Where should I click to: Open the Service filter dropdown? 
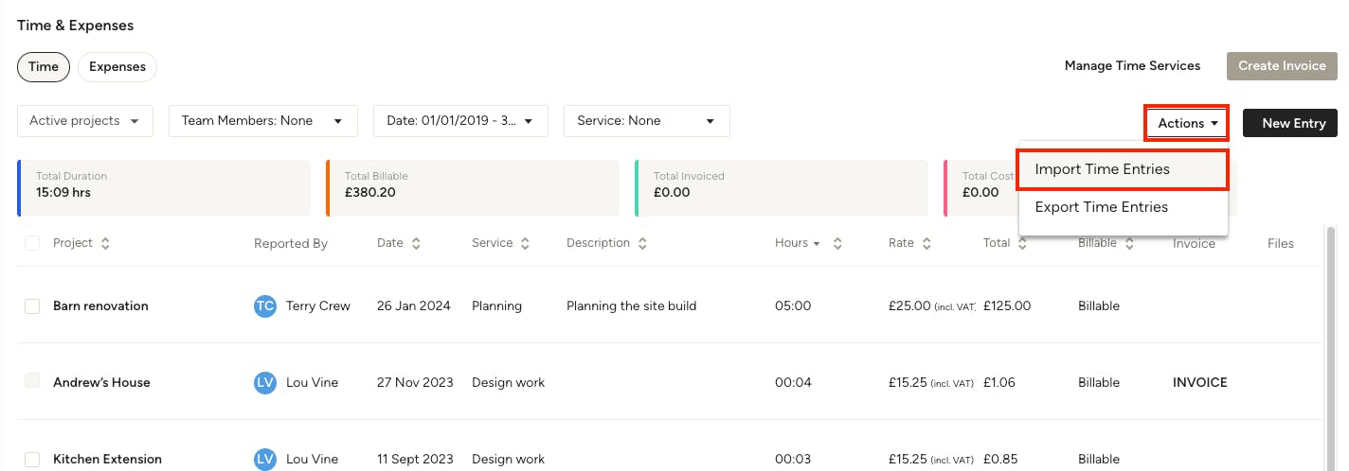(647, 121)
